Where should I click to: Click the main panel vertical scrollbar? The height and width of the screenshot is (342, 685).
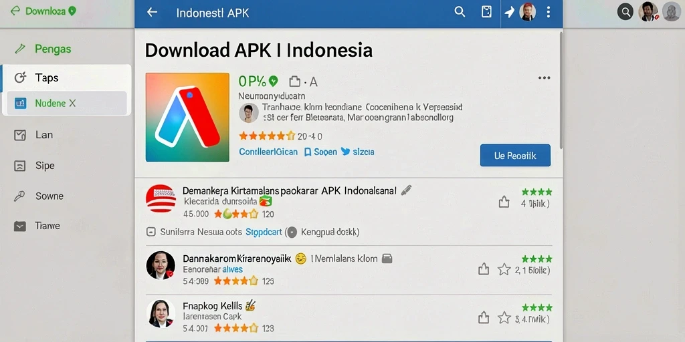coord(561,90)
